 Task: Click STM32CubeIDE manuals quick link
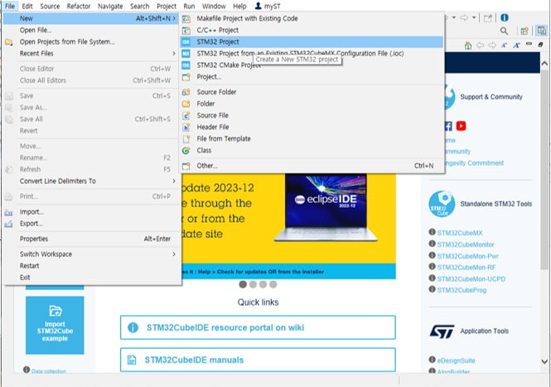(258, 360)
